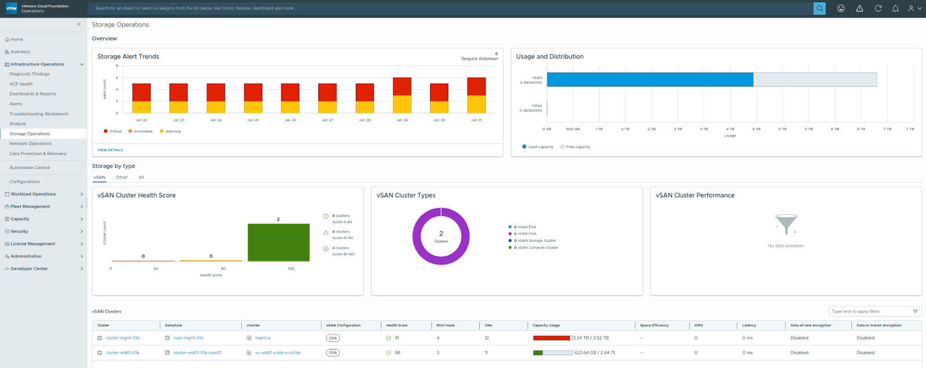Switch to the All tab
This screenshot has width=926, height=368.
click(x=141, y=178)
